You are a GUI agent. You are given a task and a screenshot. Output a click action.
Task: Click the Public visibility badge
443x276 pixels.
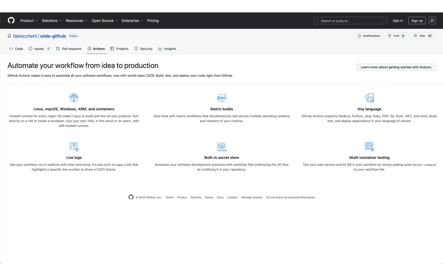[x=73, y=36]
